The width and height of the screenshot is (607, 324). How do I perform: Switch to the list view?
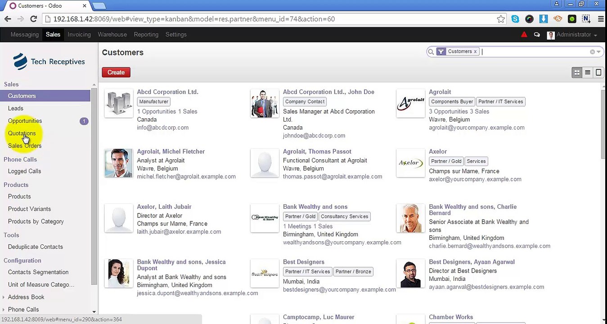tap(588, 72)
